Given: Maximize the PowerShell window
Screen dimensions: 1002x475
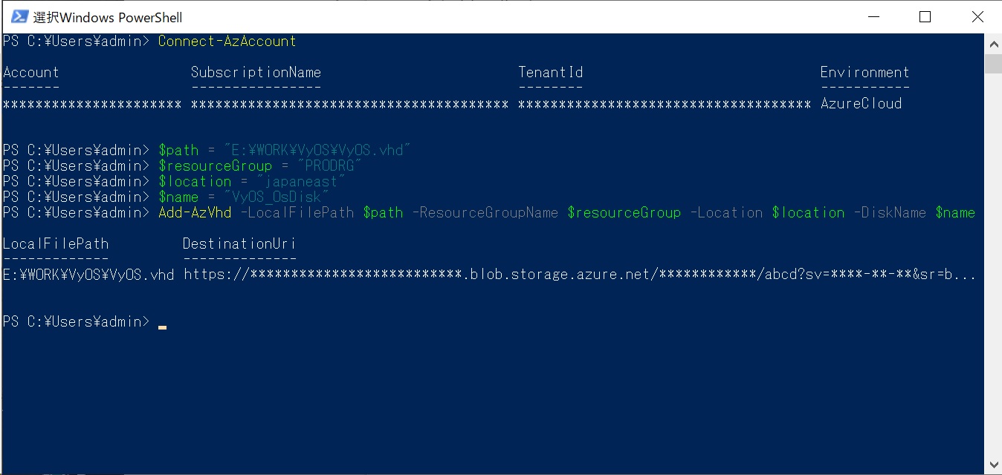Looking at the screenshot, I should pos(925,16).
